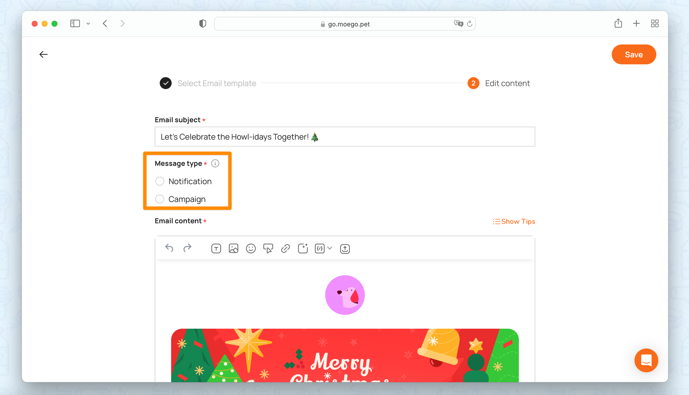
Task: Click the Email subject input field
Action: pyautogui.click(x=345, y=137)
